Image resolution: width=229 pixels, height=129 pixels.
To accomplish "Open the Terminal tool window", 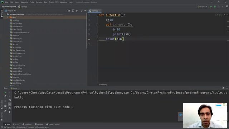I will pos(39,124).
